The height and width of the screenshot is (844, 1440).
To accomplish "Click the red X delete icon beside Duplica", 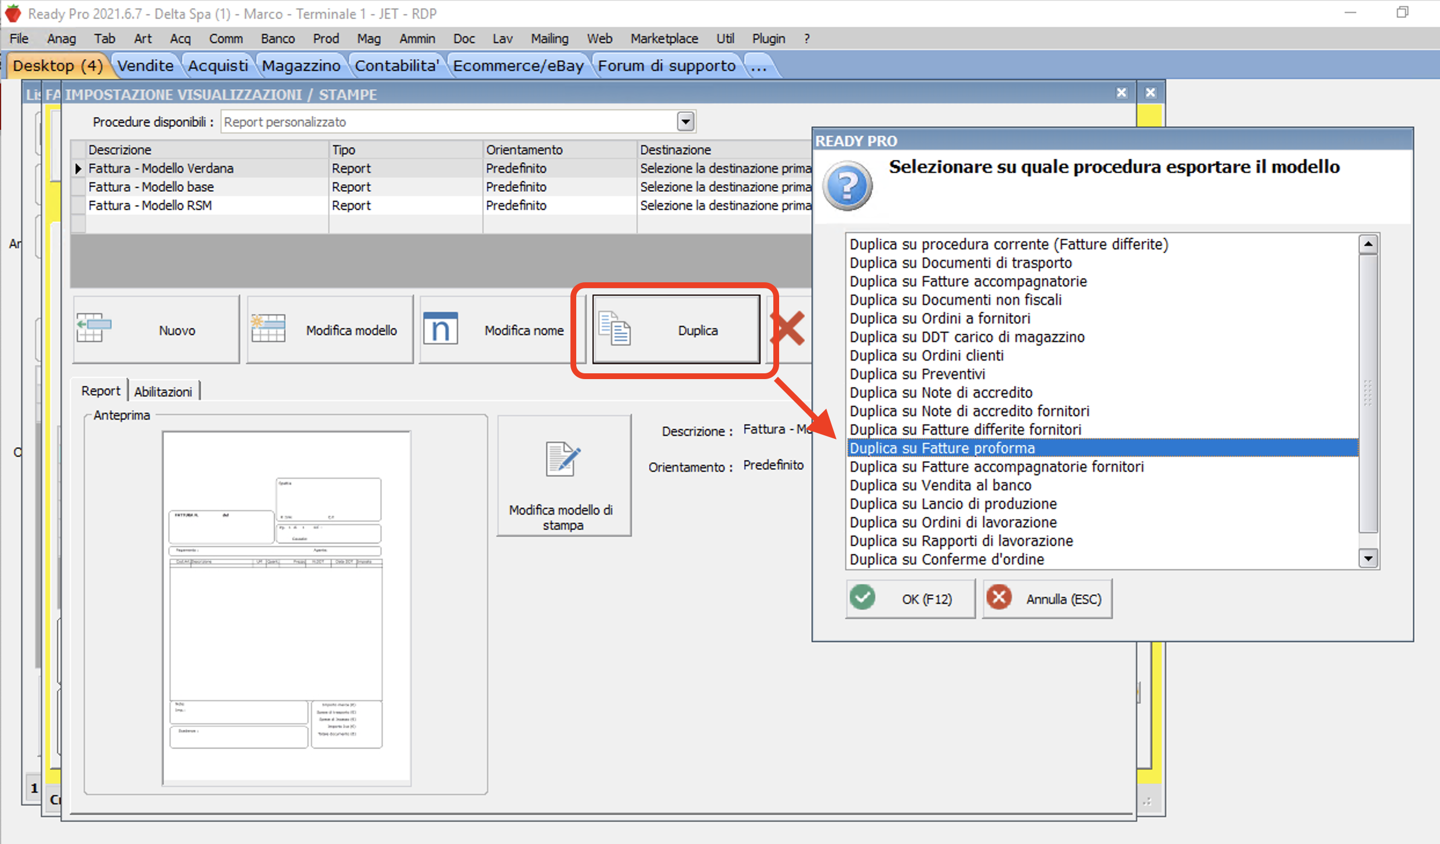I will [788, 329].
